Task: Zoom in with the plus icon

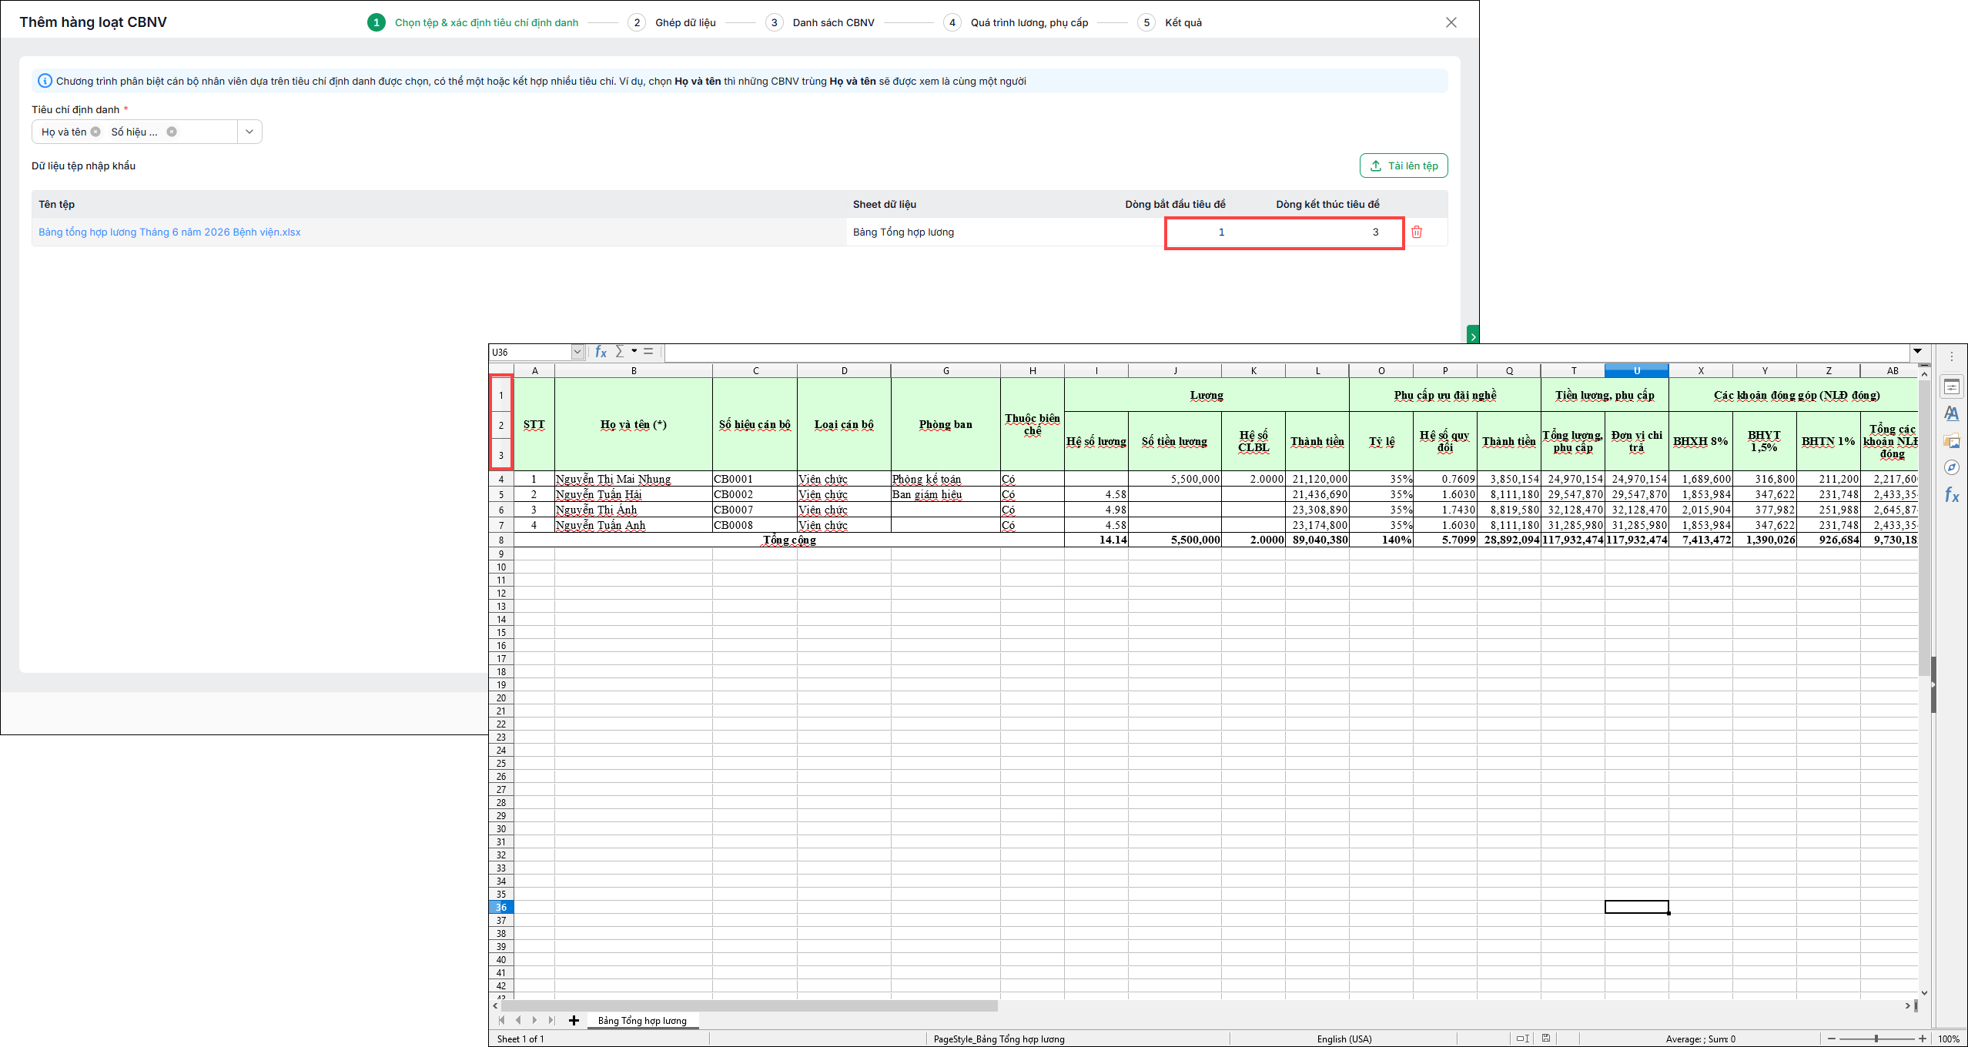Action: [x=1923, y=1039]
